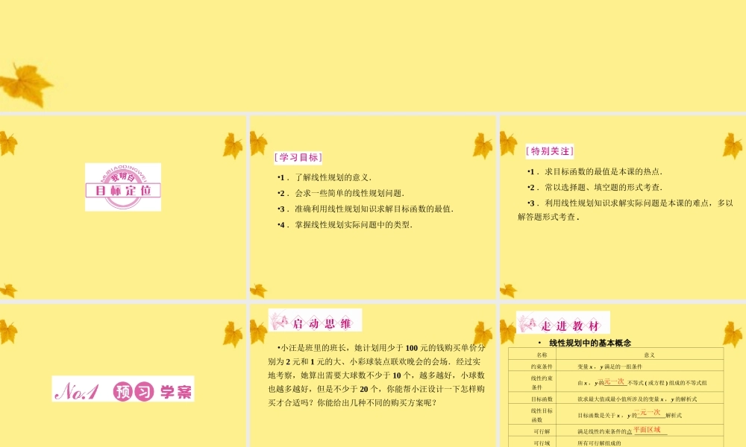Click line '2．常以选择题、填空题的形式考查'
This screenshot has width=746, height=447.
click(x=595, y=188)
